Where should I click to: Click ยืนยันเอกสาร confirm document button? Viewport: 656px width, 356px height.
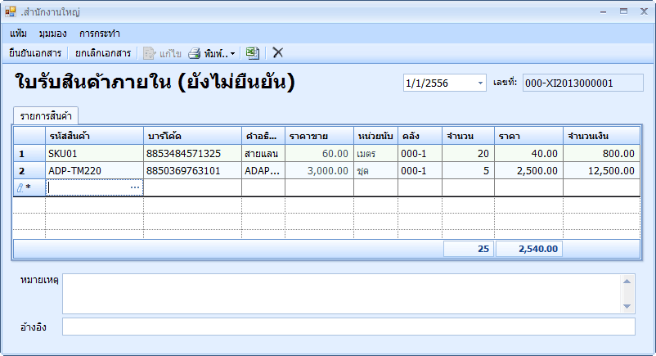tap(35, 53)
